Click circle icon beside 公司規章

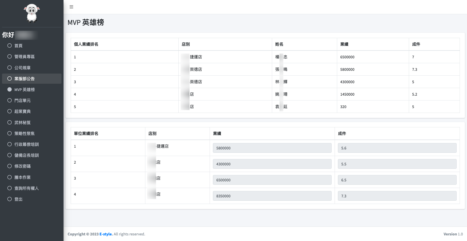(10, 68)
